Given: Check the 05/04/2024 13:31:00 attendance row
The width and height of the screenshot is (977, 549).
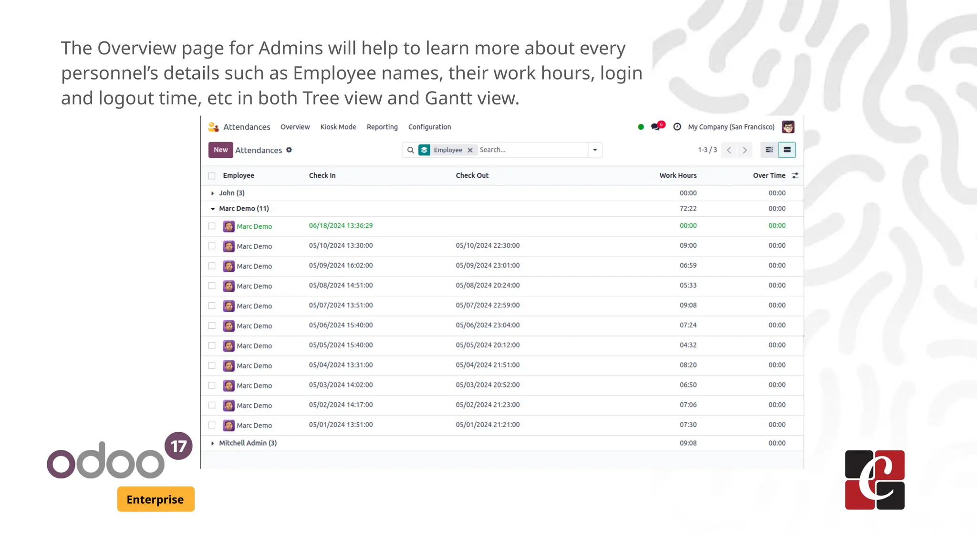Looking at the screenshot, I should click(212, 366).
